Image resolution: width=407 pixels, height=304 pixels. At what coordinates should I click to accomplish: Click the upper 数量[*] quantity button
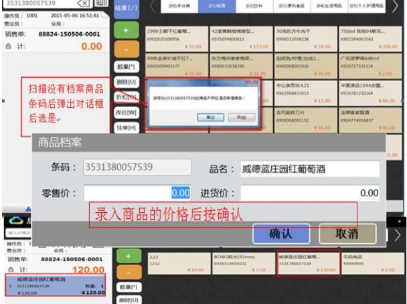tap(126, 66)
